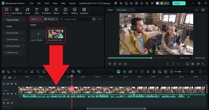Select the Crop tool in timeline toolbar
Screen dimensions: 209x110
[x=44, y=72]
